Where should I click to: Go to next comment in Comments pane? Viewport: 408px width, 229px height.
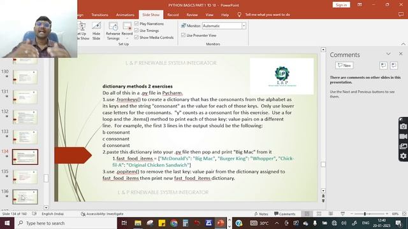[394, 66]
